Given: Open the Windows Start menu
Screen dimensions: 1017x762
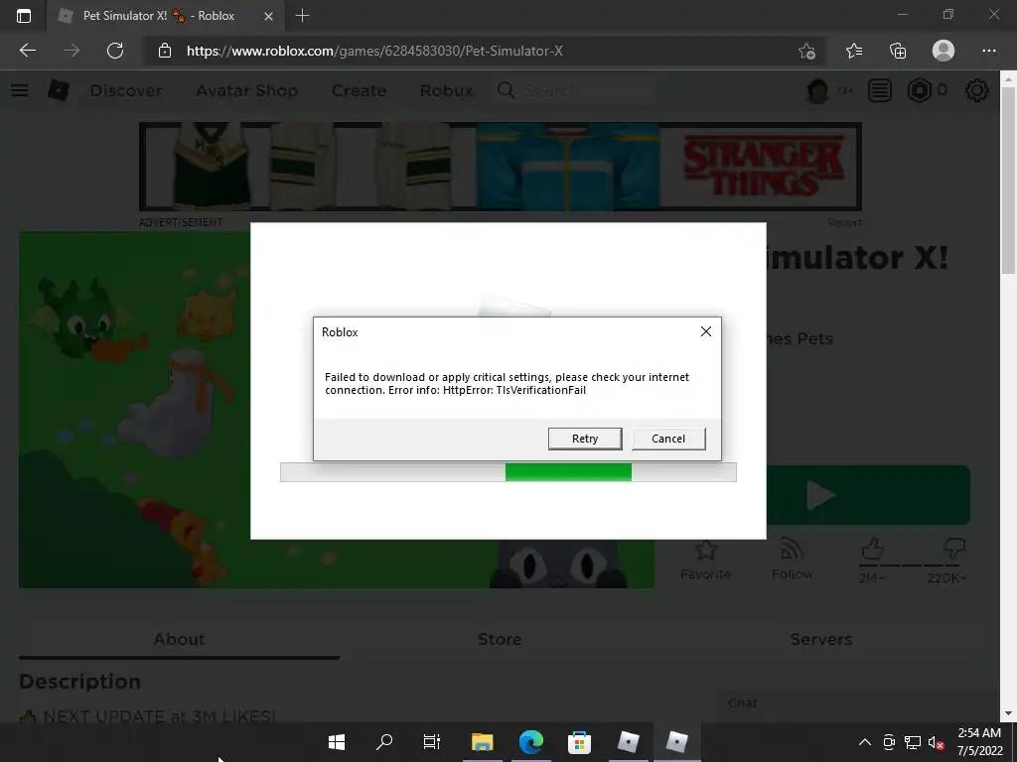Looking at the screenshot, I should coord(336,742).
